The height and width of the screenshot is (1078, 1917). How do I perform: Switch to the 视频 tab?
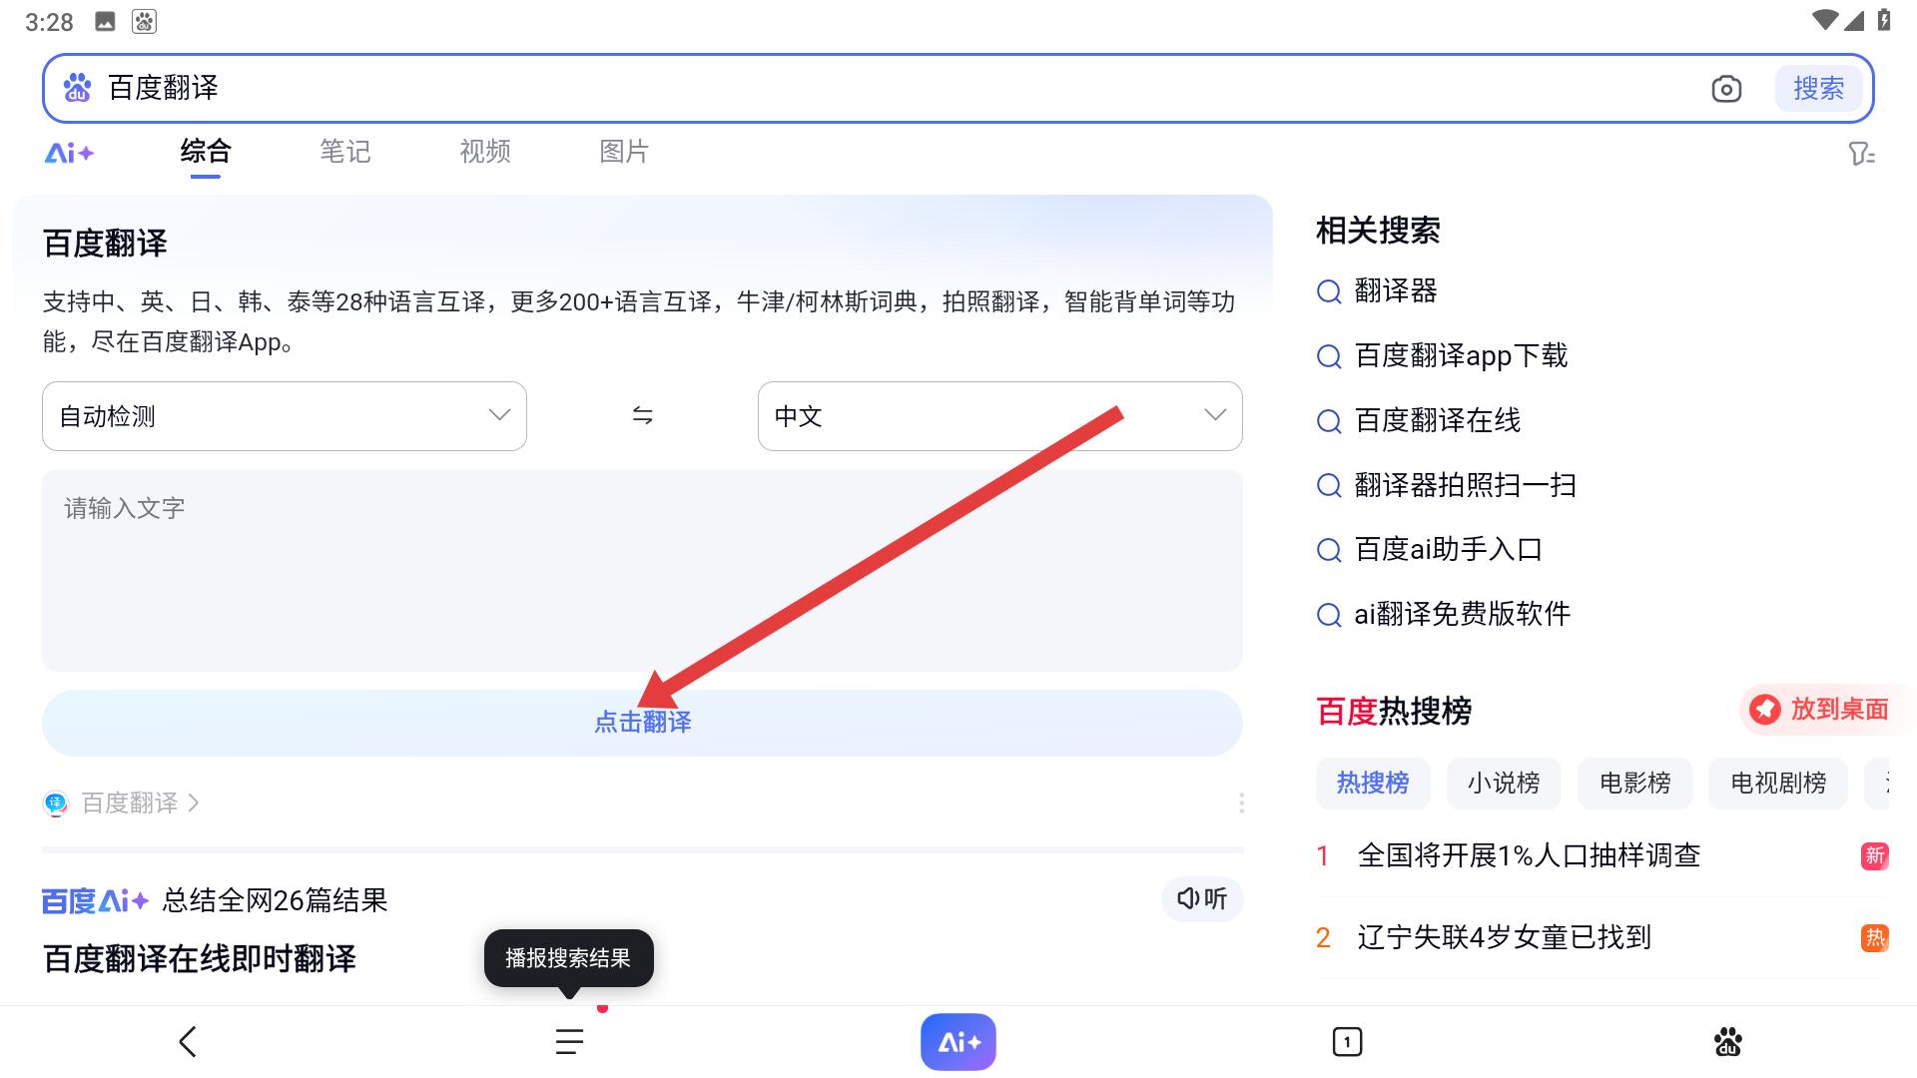pyautogui.click(x=485, y=152)
